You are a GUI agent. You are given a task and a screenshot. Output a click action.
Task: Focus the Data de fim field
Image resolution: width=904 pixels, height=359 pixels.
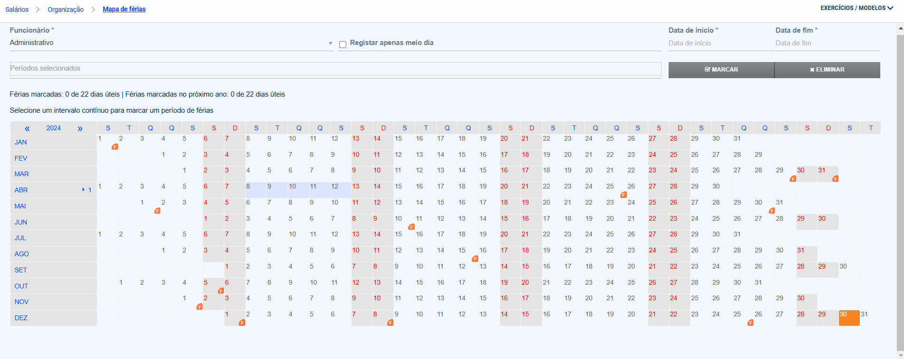click(828, 43)
